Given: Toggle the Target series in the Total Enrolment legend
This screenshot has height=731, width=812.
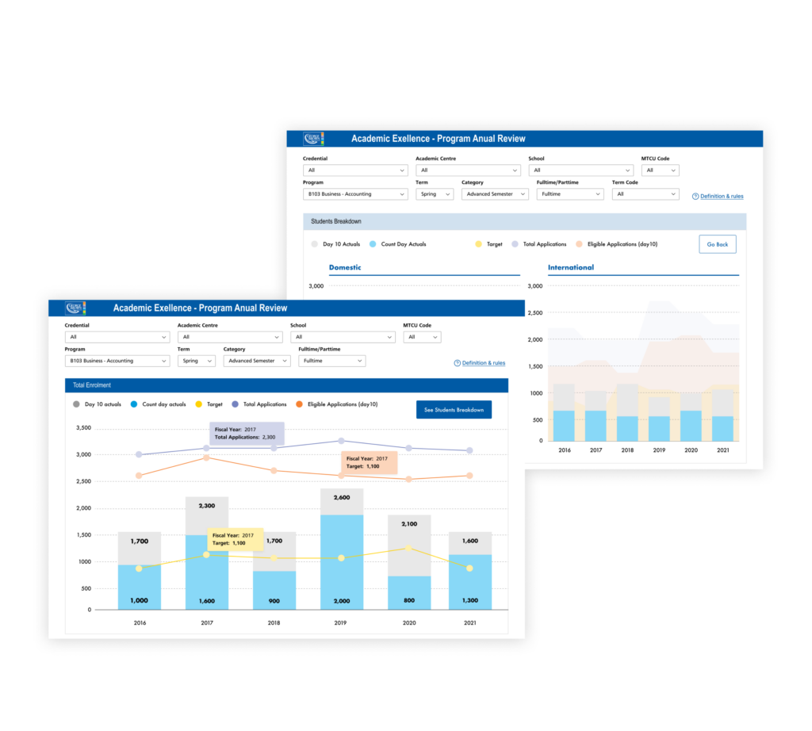Looking at the screenshot, I should 208,404.
